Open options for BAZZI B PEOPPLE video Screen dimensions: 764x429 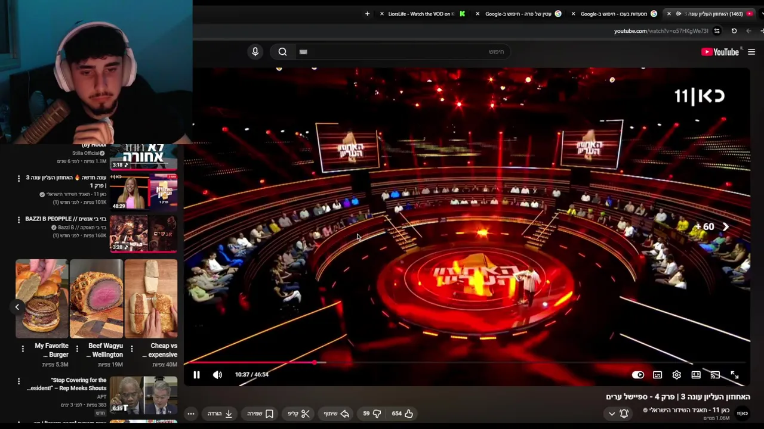click(19, 220)
